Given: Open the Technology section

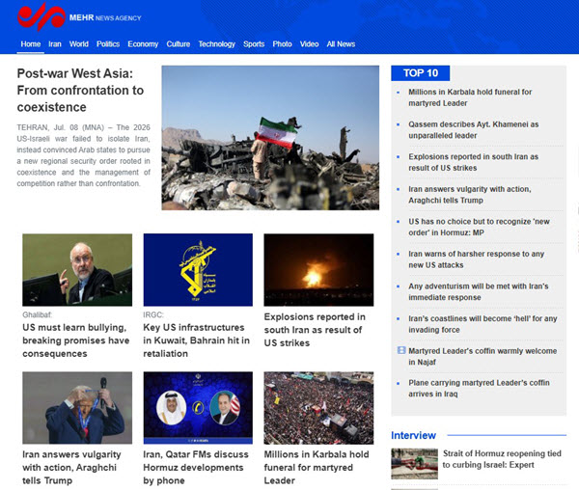Looking at the screenshot, I should tap(217, 44).
